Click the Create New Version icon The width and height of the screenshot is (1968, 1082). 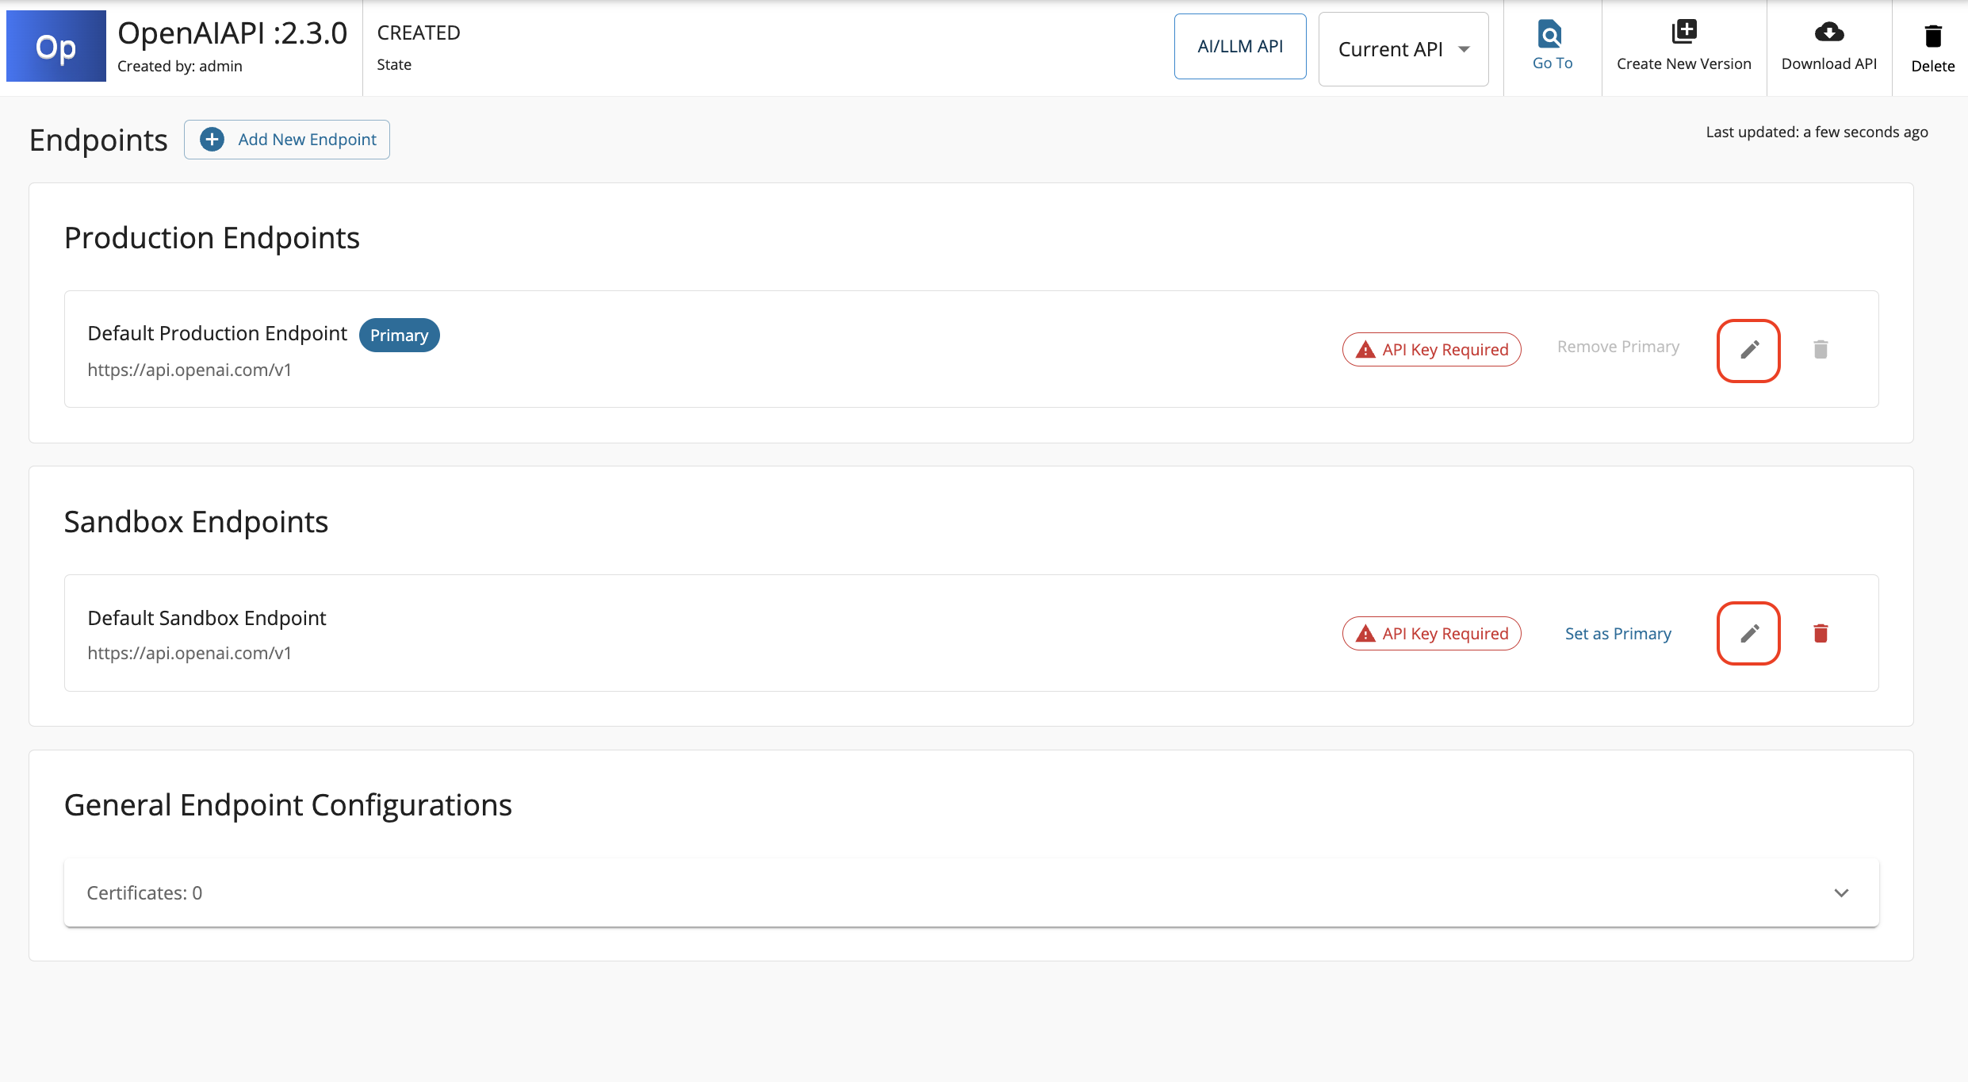tap(1683, 33)
